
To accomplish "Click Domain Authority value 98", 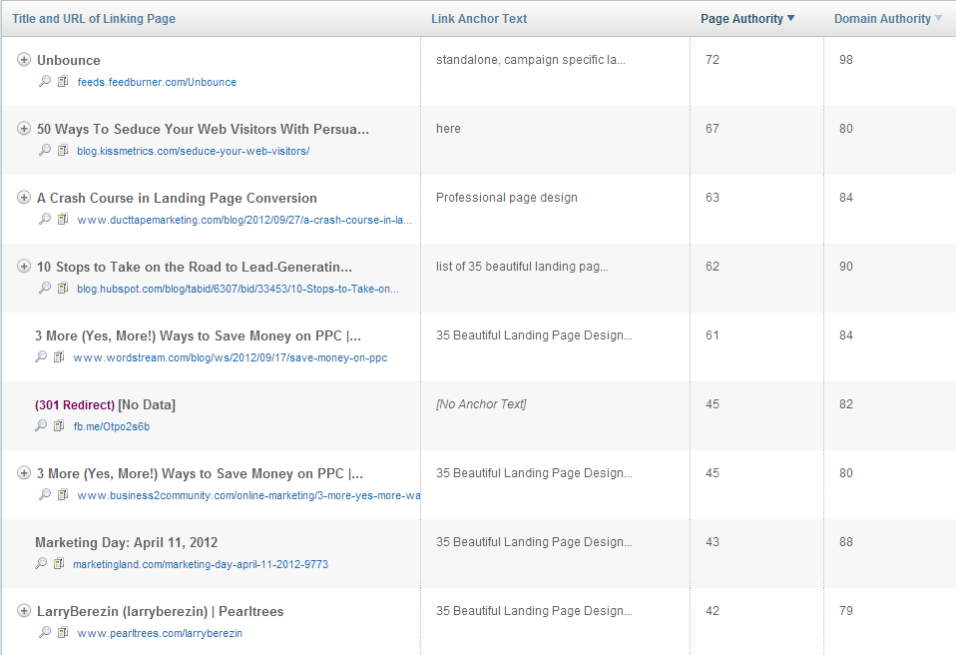I will [845, 60].
